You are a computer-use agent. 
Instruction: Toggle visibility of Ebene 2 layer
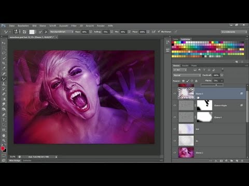coord(175,152)
